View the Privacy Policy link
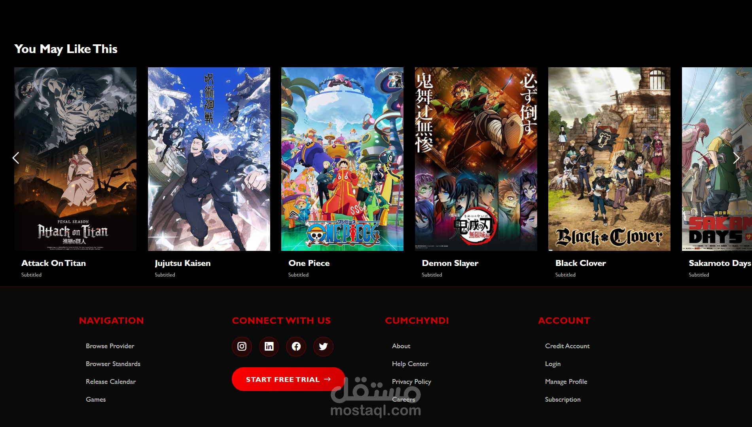Image resolution: width=752 pixels, height=427 pixels. [x=411, y=381]
